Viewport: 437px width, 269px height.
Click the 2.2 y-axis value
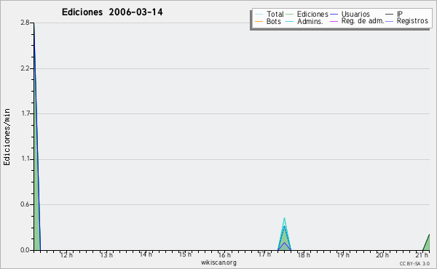[x=25, y=68]
